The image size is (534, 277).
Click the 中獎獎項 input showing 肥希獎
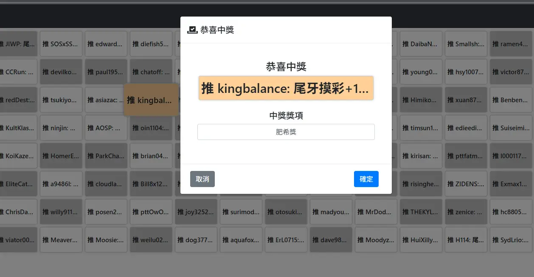click(286, 132)
